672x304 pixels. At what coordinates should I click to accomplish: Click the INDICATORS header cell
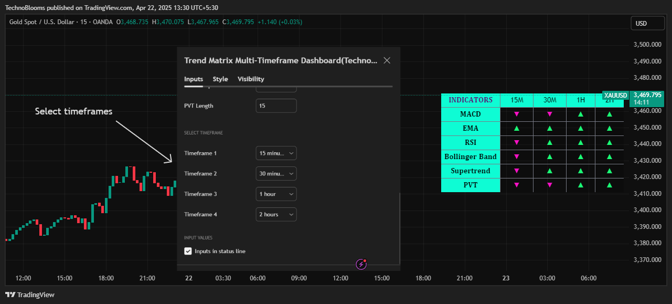(x=471, y=100)
